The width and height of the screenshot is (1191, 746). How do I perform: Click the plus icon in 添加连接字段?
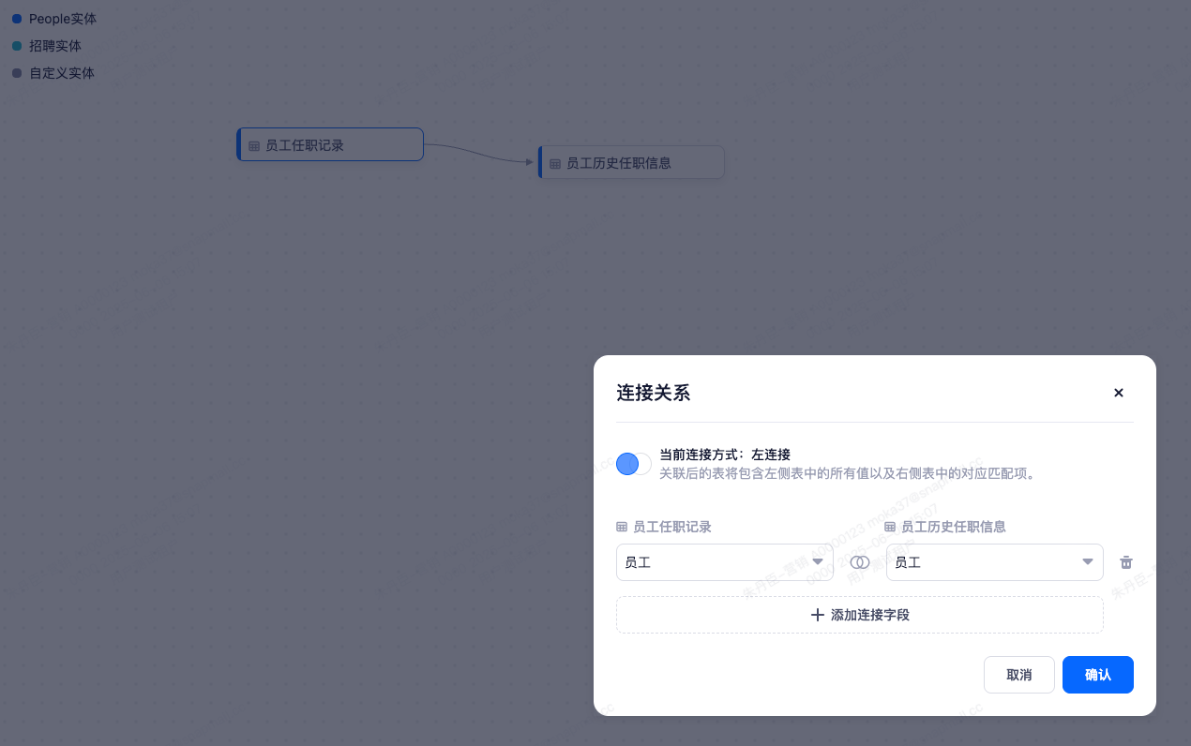[x=818, y=615]
